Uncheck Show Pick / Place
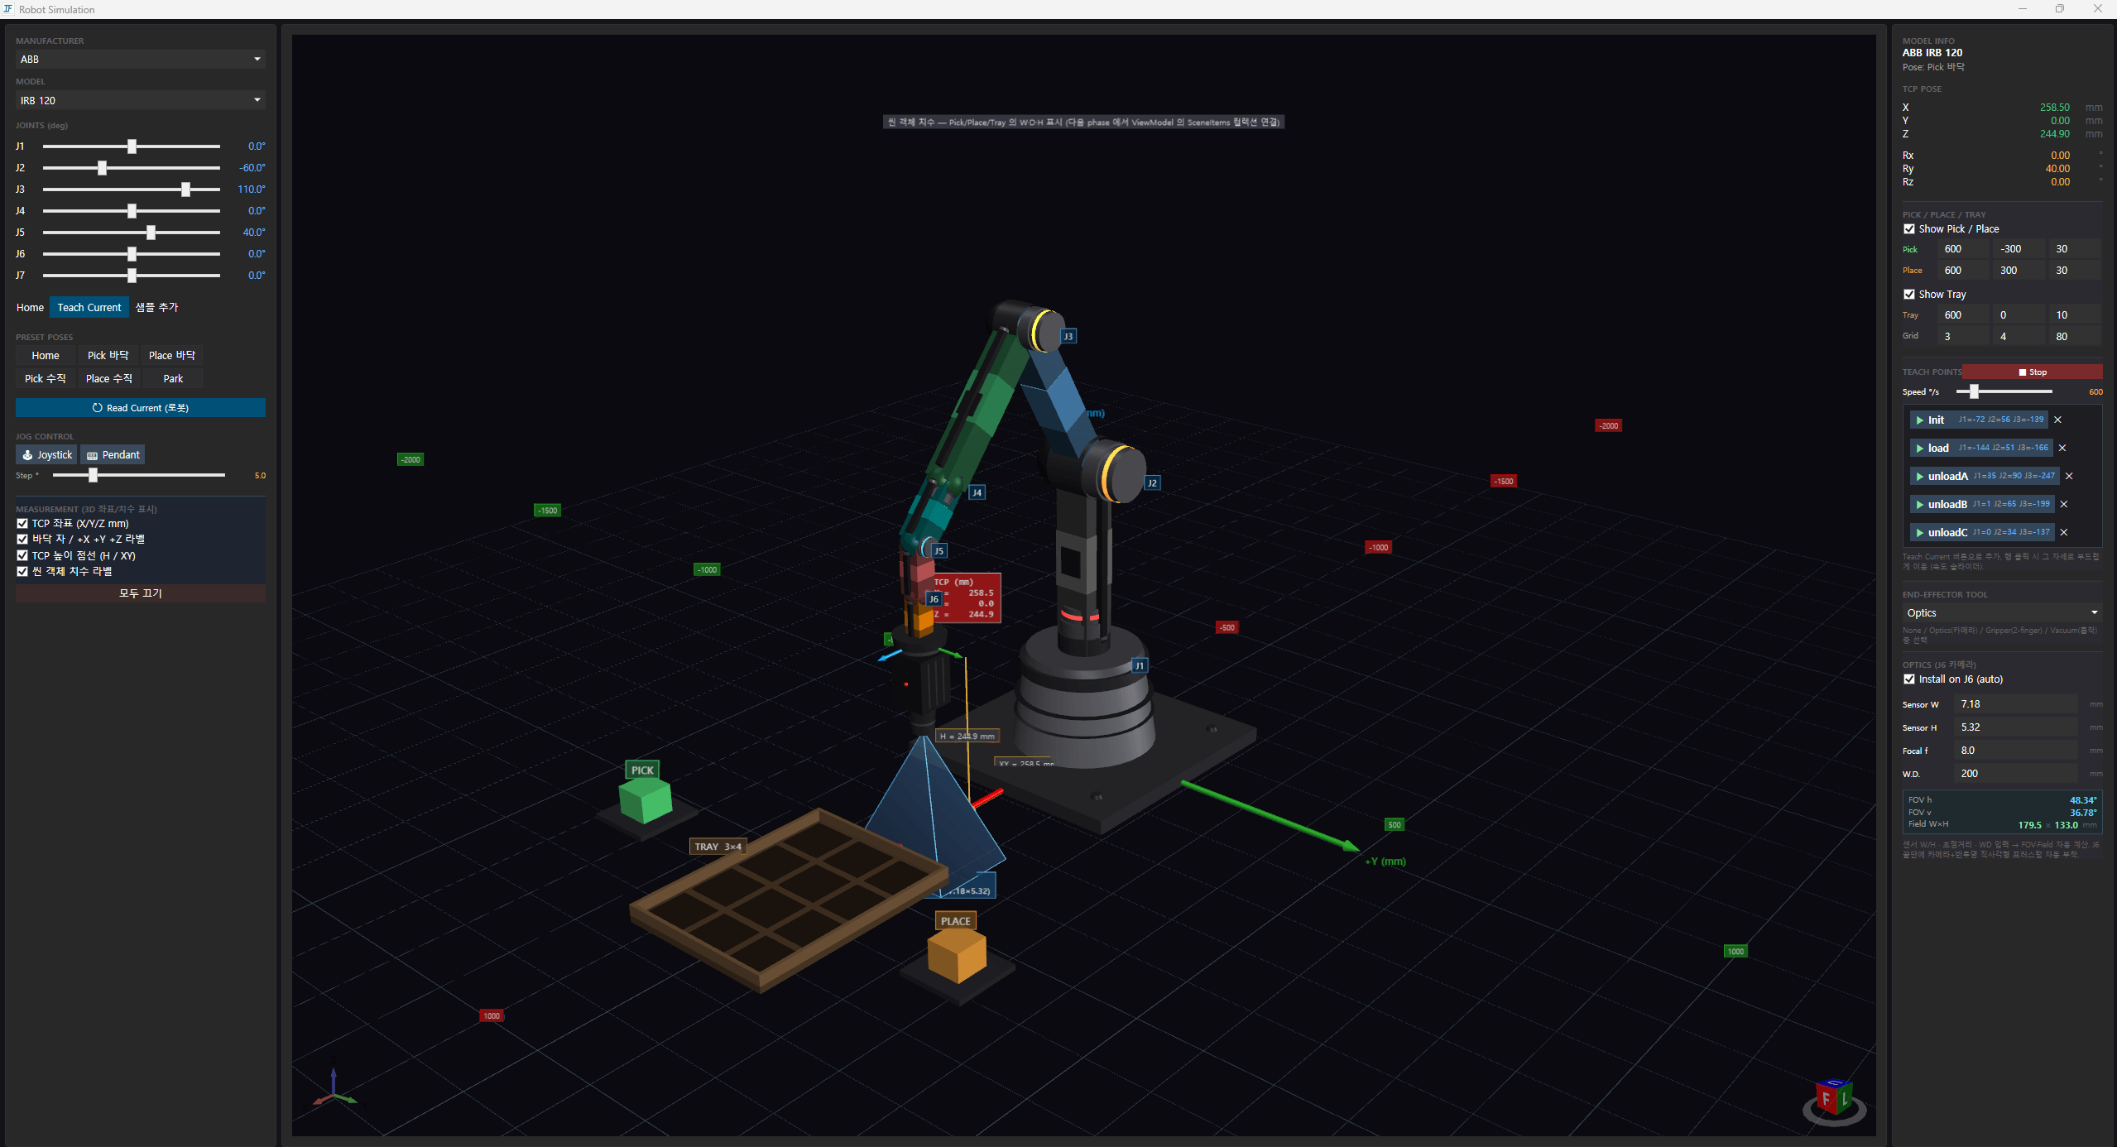The width and height of the screenshot is (2117, 1147). (x=1909, y=229)
